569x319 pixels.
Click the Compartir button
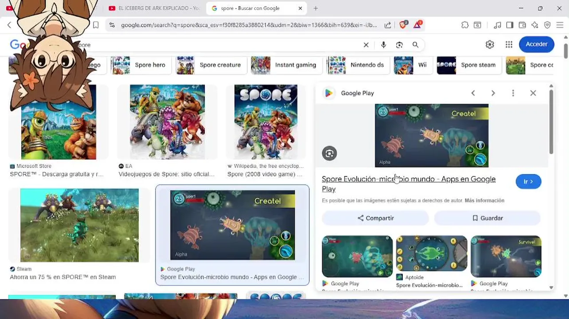375,218
